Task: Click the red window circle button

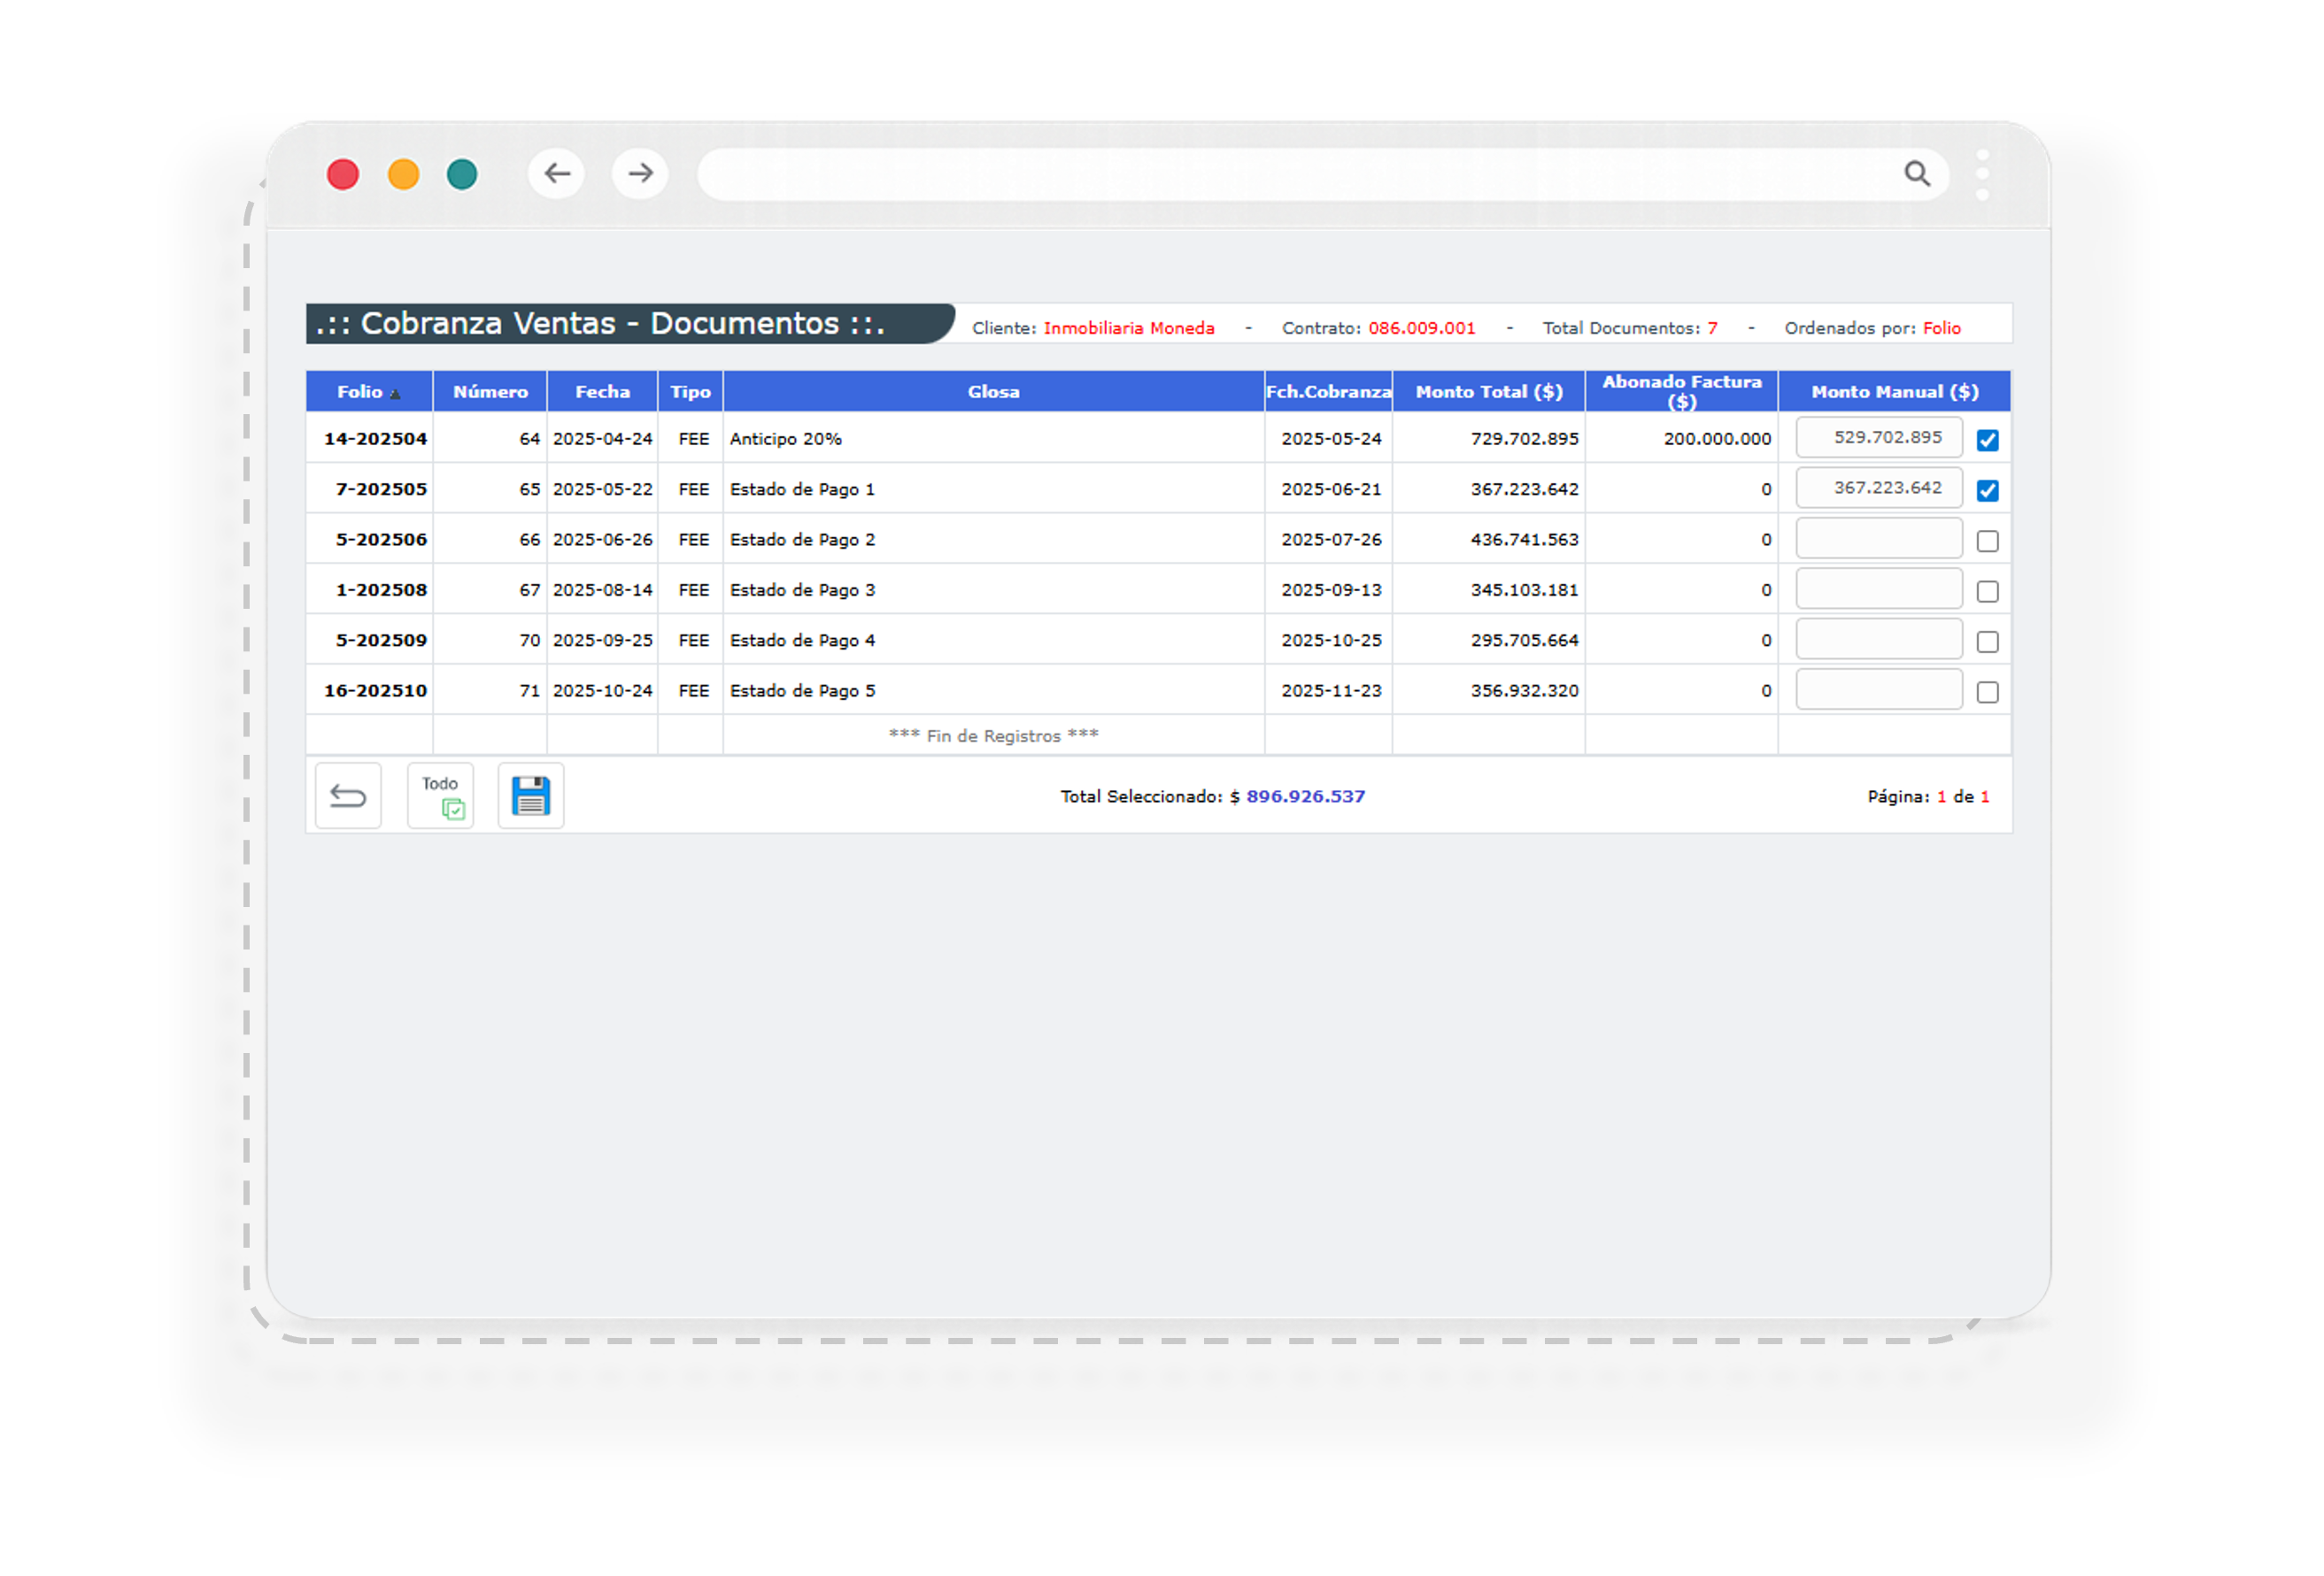Action: 343,175
